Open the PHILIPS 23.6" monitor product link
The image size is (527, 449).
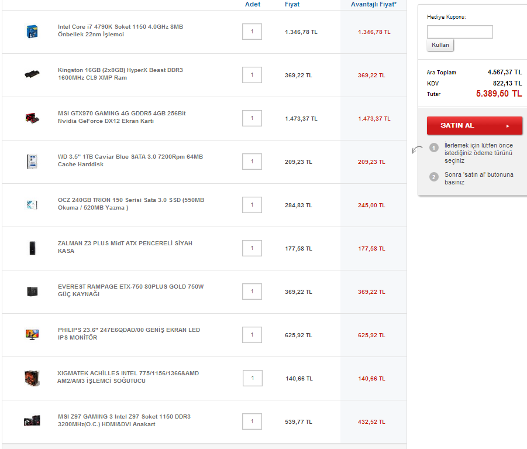pos(129,334)
